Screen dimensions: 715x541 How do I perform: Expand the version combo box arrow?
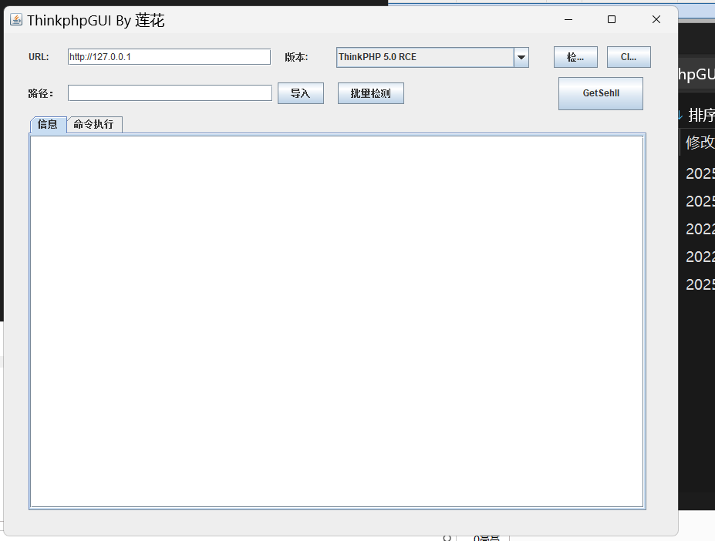pyautogui.click(x=521, y=58)
